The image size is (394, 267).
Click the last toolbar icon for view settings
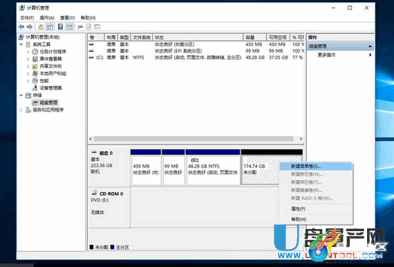[97, 27]
